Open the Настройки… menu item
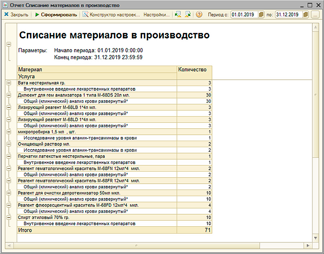This screenshot has width=324, height=254. point(156,15)
